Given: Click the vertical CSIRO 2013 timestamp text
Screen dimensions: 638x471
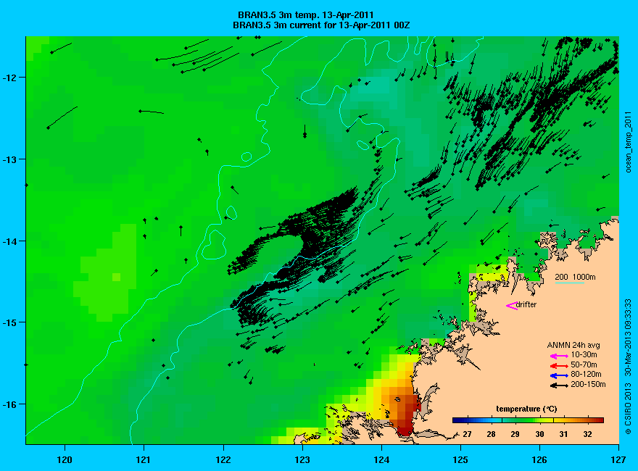Looking at the screenshot, I should (629, 367).
